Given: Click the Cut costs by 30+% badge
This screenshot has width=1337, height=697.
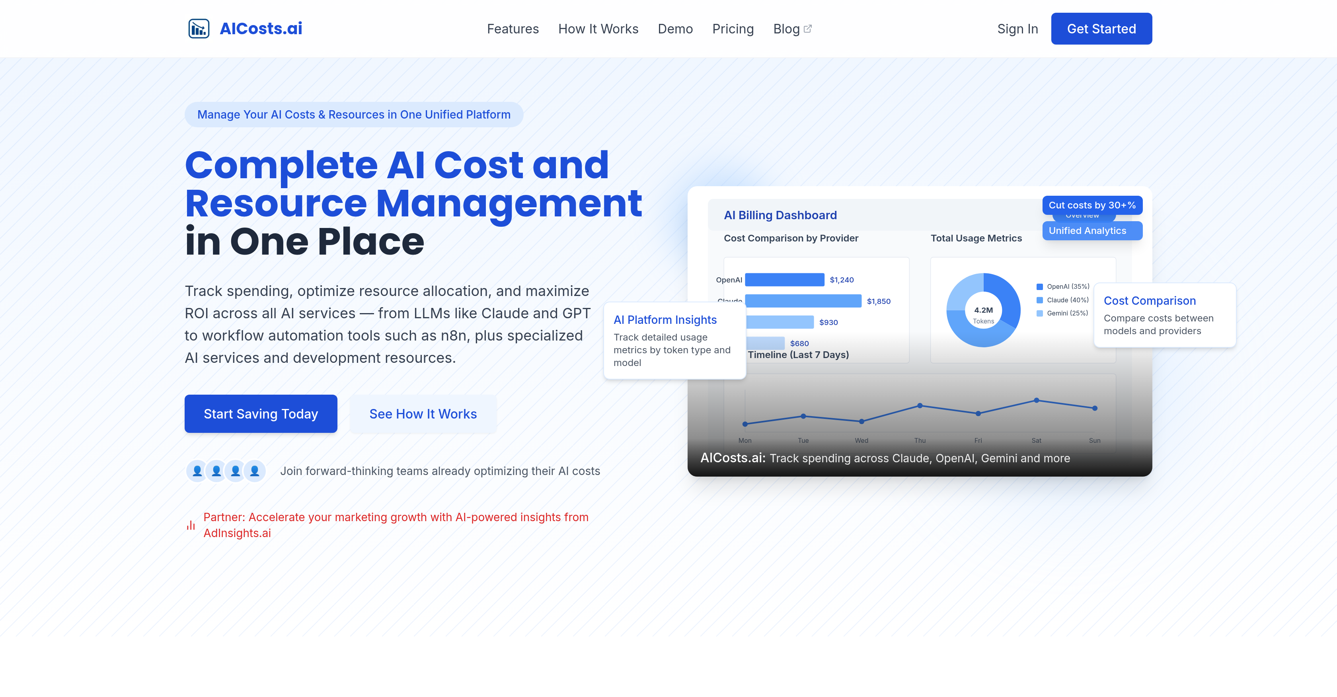Looking at the screenshot, I should 1092,205.
